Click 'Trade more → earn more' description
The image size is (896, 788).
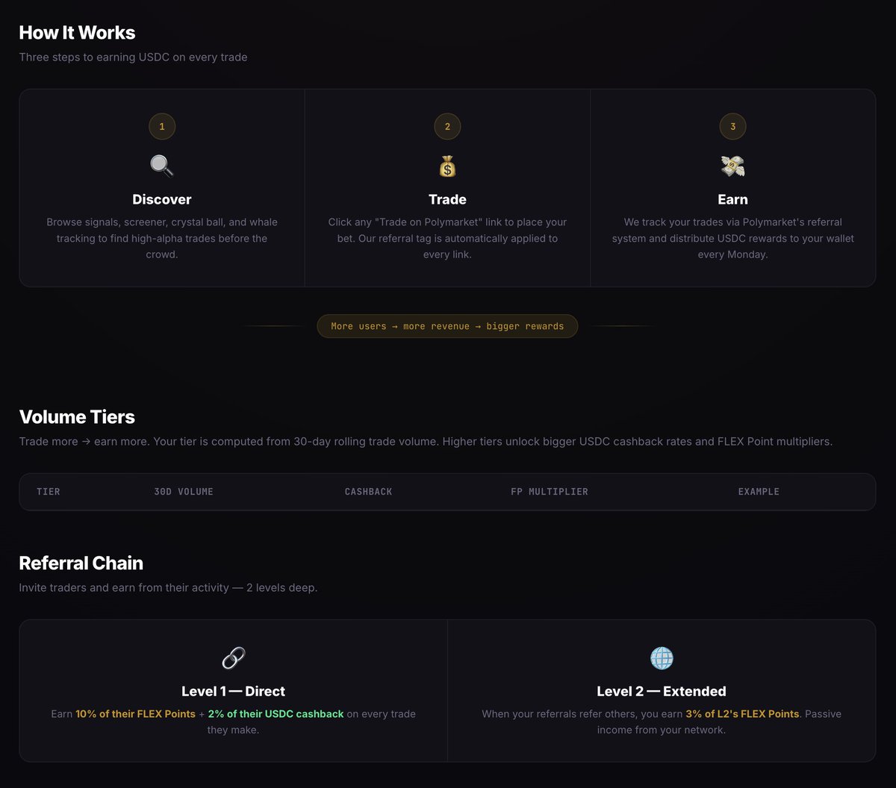coord(426,441)
